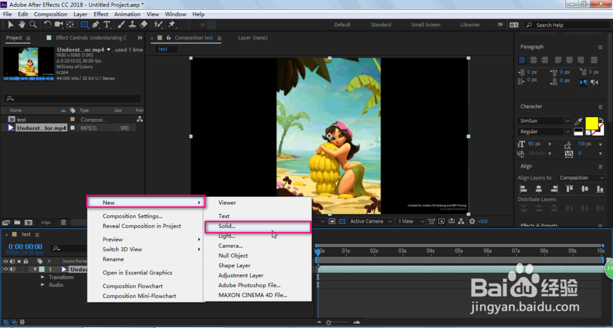The image size is (613, 328).
Task: Click the current timecode 0:00:00:00
Action: point(25,246)
